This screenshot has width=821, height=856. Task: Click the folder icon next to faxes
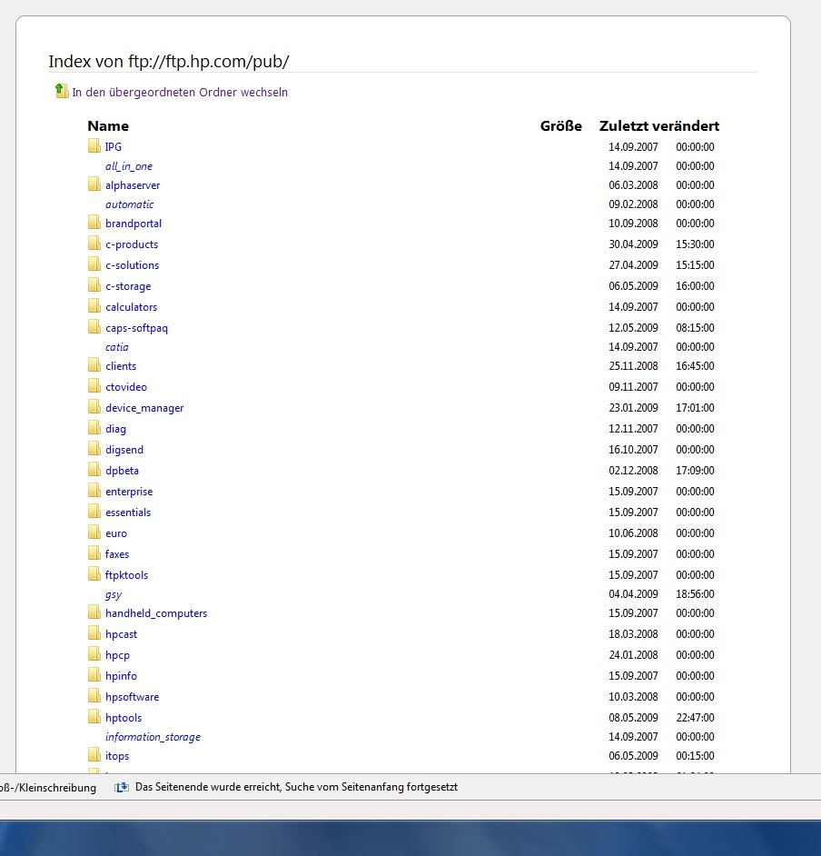pyautogui.click(x=94, y=553)
